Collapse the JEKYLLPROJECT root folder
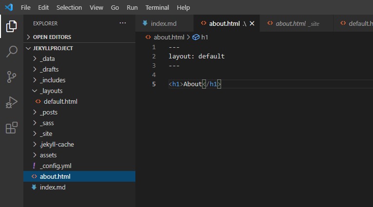Image resolution: width=373 pixels, height=207 pixels. click(53, 48)
